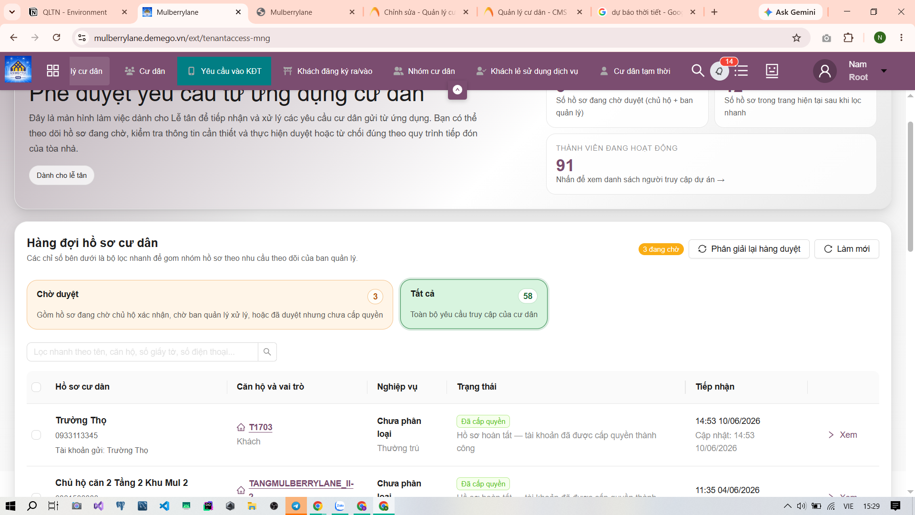Click the search icon beside the quick filter
This screenshot has height=515, width=915.
click(x=267, y=352)
